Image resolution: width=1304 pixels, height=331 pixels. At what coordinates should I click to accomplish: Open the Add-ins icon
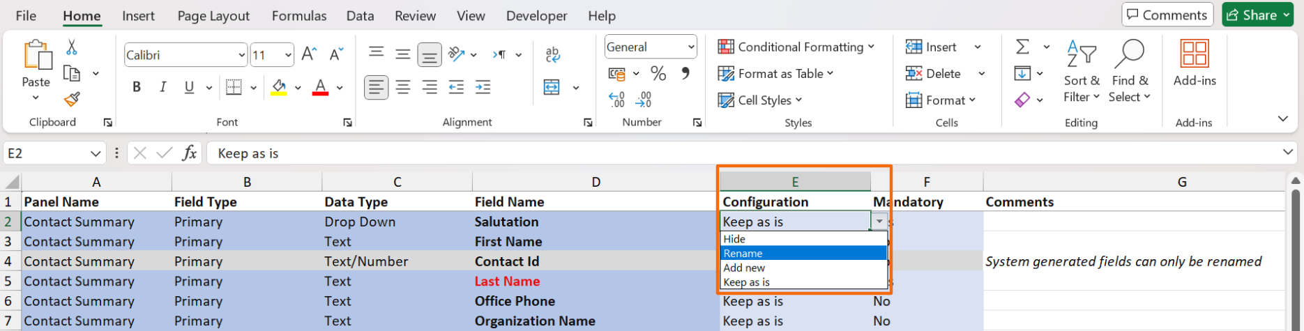point(1194,63)
